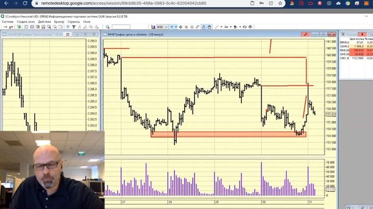Open the Создать окно menu
This screenshot has height=209, width=373.
26,21
